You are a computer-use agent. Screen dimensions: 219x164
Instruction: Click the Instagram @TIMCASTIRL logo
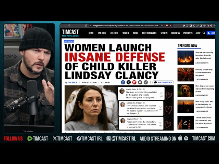tap(121, 138)
